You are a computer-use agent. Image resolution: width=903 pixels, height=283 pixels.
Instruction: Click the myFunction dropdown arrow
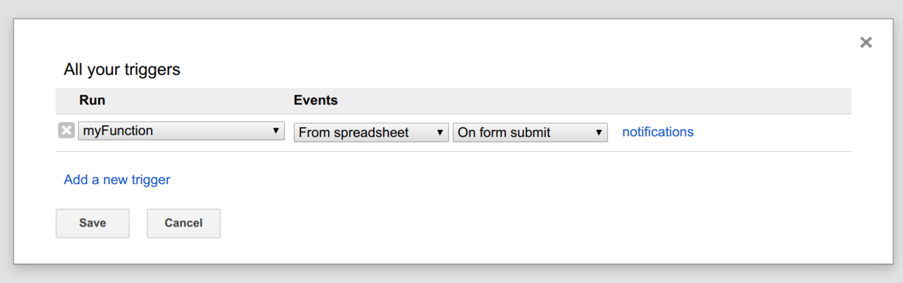coord(276,131)
